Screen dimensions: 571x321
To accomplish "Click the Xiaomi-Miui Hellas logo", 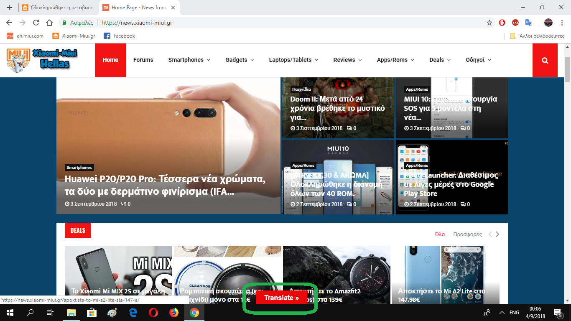I will tap(43, 60).
